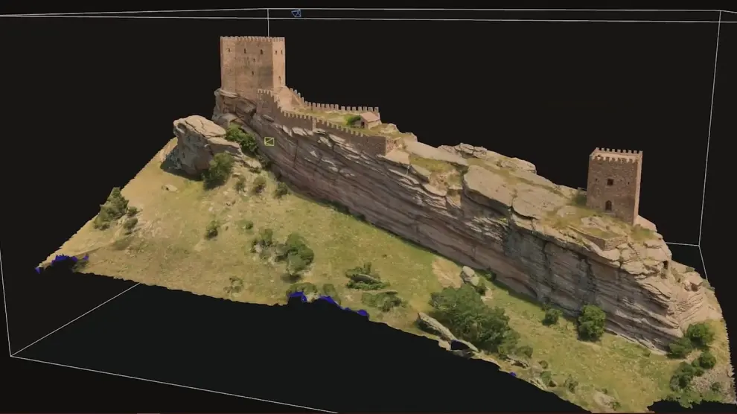The width and height of the screenshot is (737, 414).
Task: Select the small tower on the right
Action: [x=614, y=181]
